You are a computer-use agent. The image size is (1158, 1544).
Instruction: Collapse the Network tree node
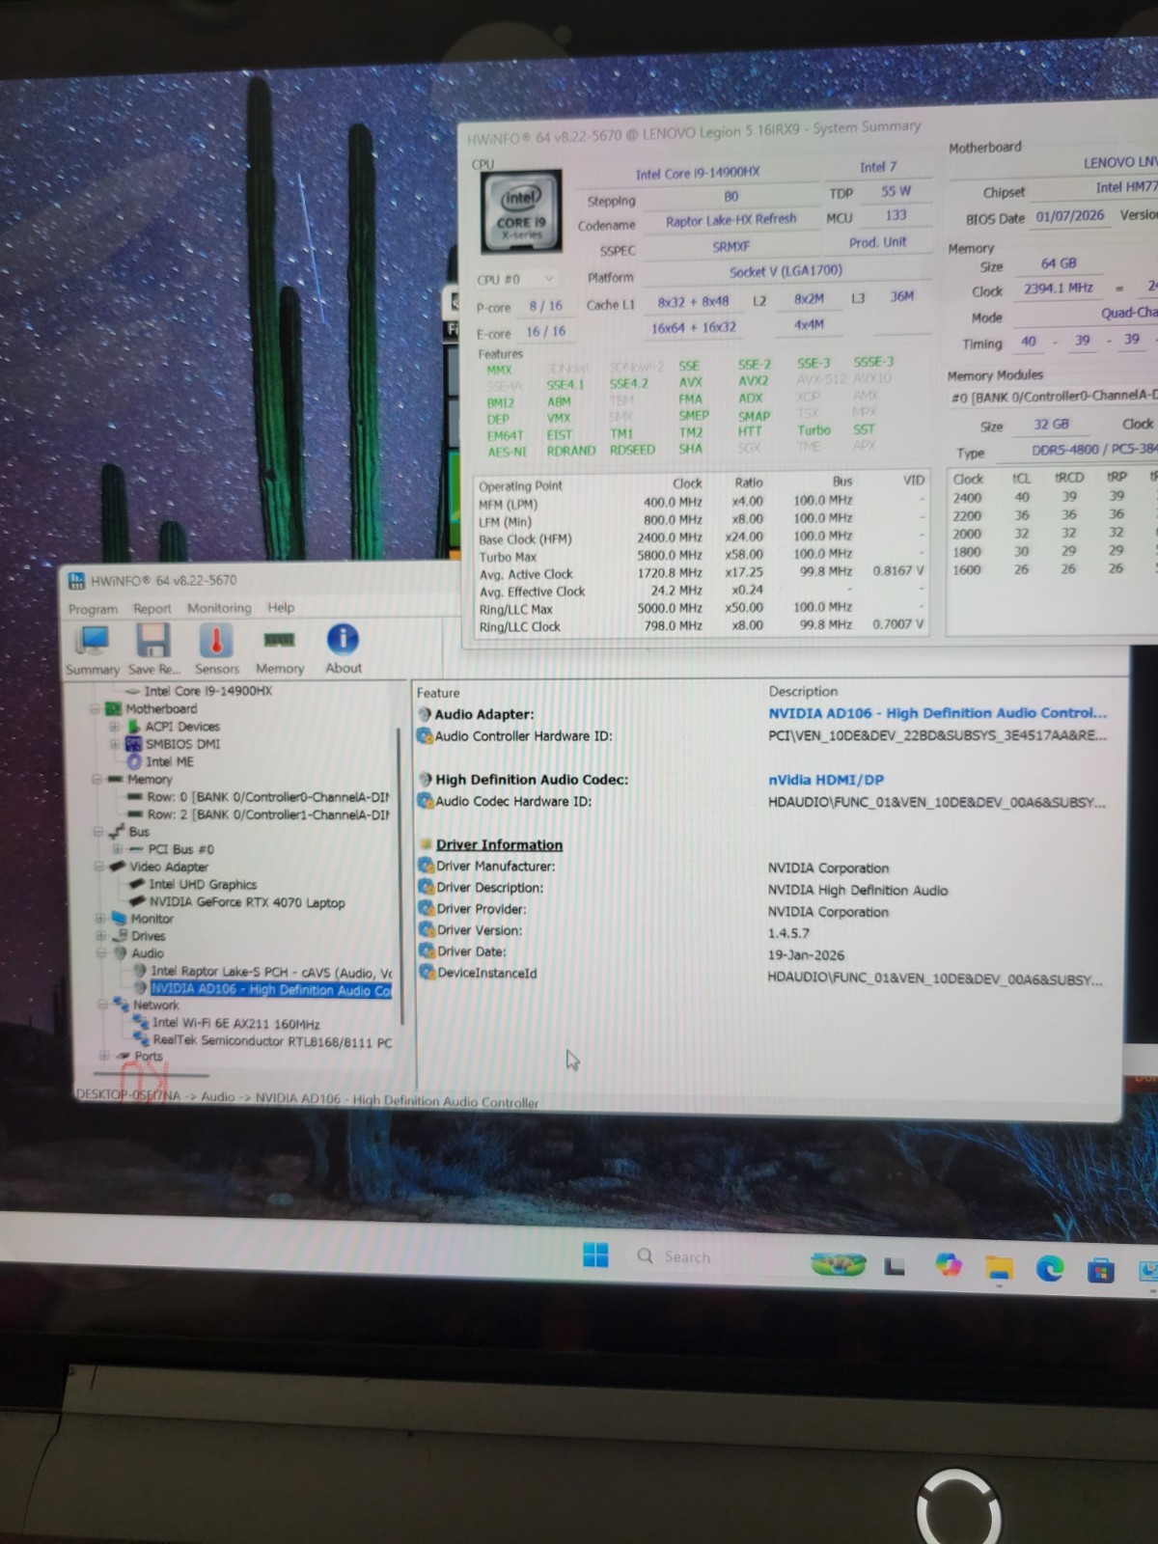(102, 1006)
